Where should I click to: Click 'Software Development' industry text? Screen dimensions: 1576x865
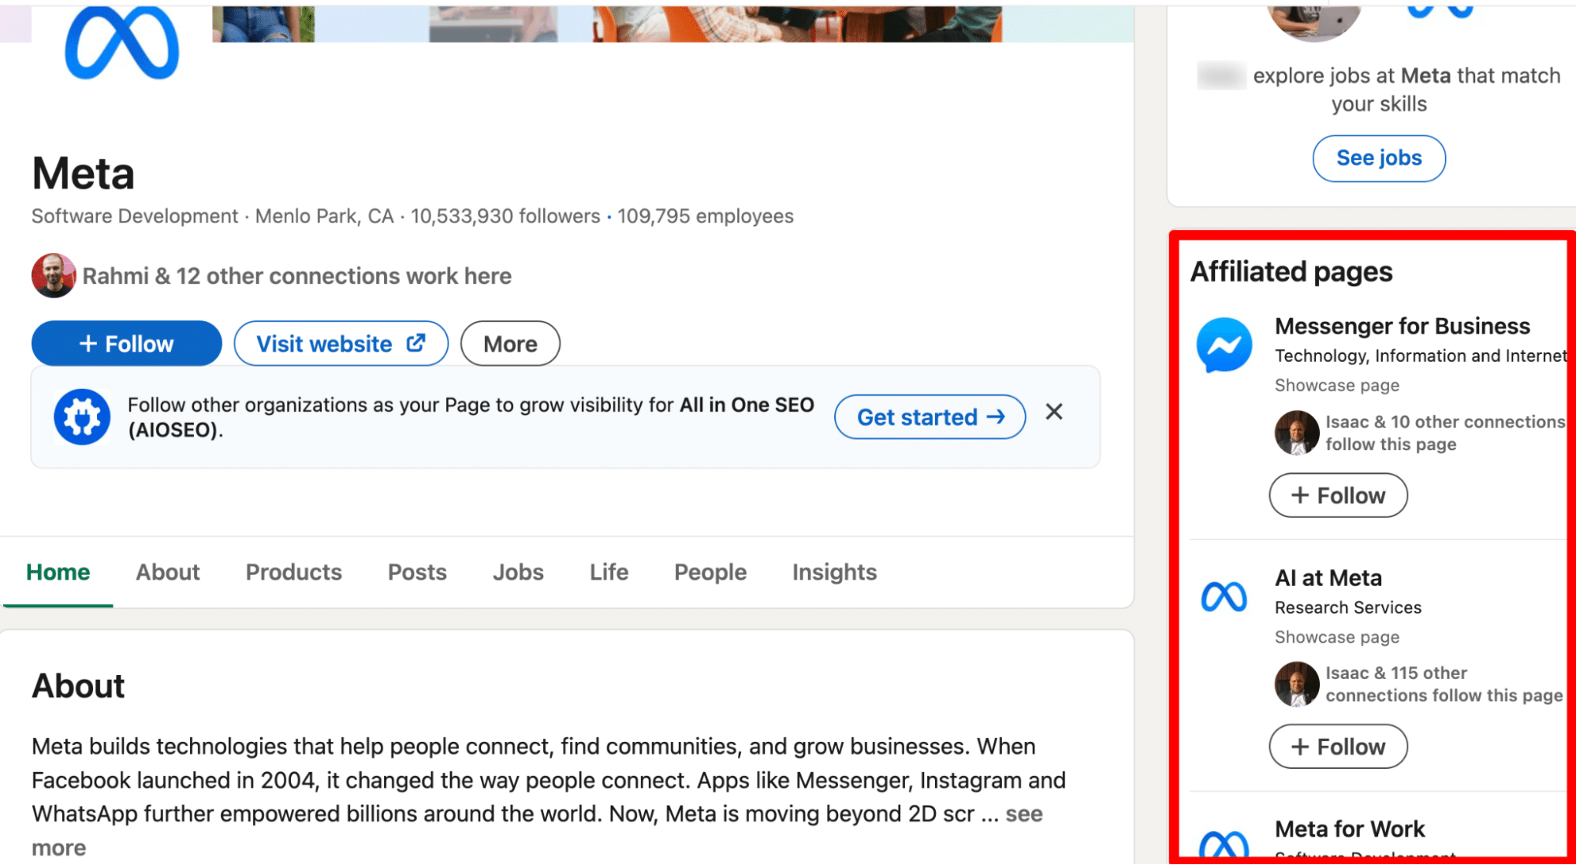[x=135, y=216]
